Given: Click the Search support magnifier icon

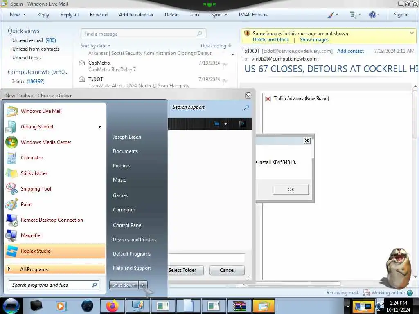Looking at the screenshot, I should tap(246, 107).
